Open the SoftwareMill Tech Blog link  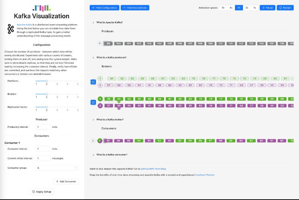[153, 169]
